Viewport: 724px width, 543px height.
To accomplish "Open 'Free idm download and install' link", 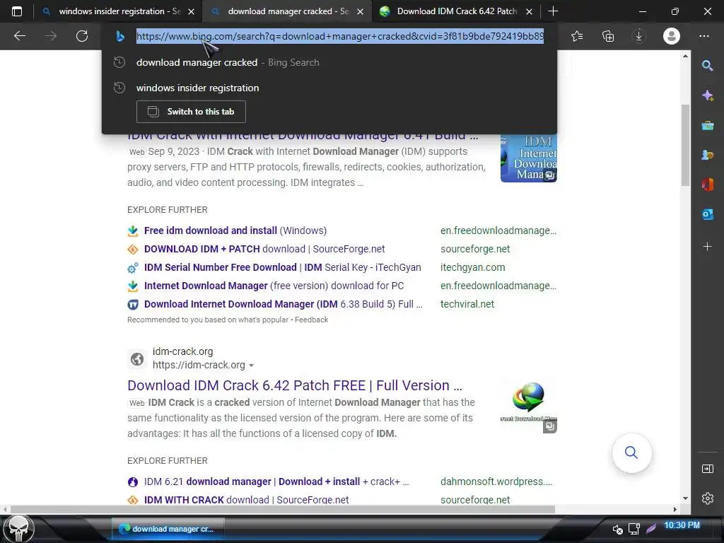I will pos(235,230).
